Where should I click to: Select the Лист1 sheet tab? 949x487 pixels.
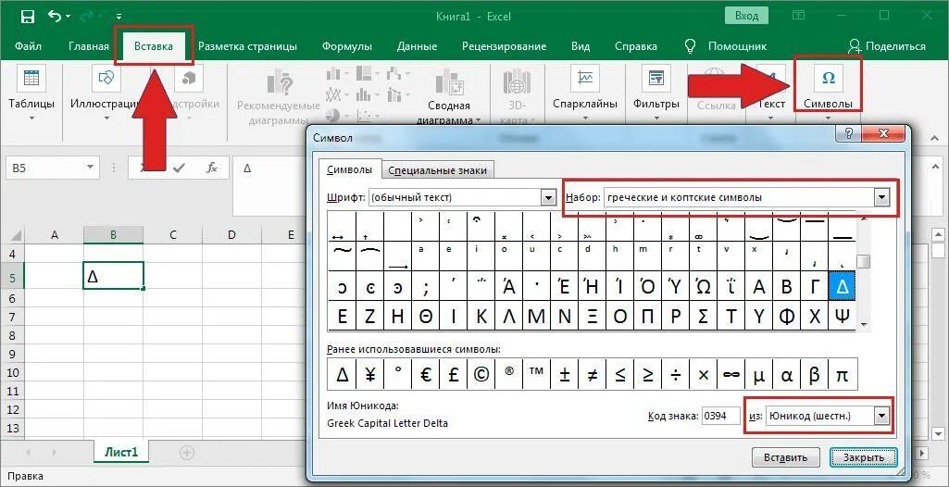pos(121,451)
